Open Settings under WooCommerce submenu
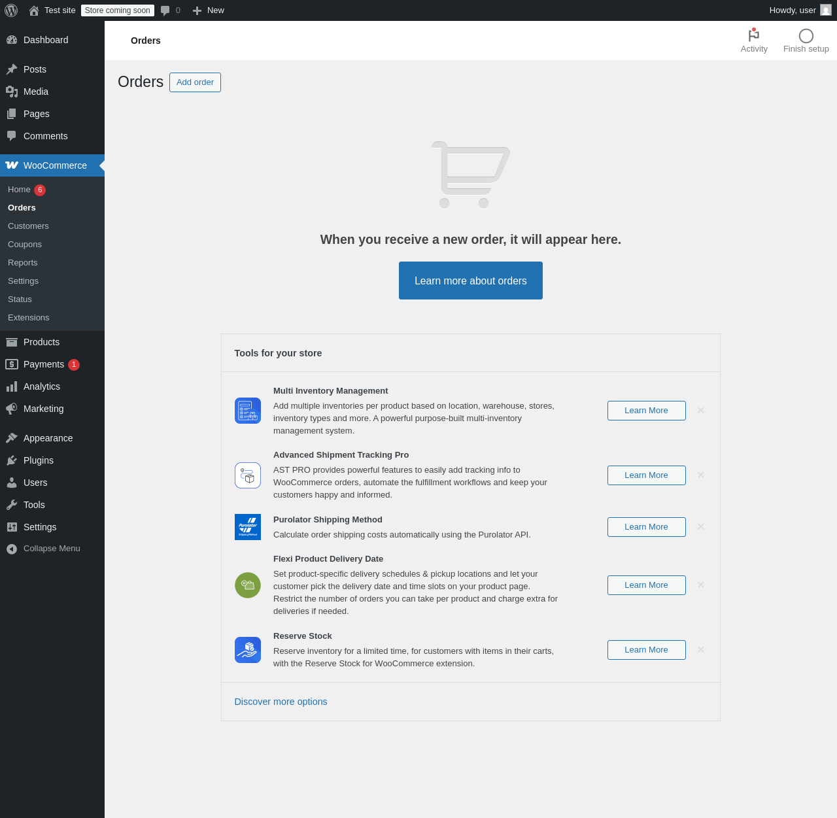This screenshot has height=818, width=837. pyautogui.click(x=23, y=281)
